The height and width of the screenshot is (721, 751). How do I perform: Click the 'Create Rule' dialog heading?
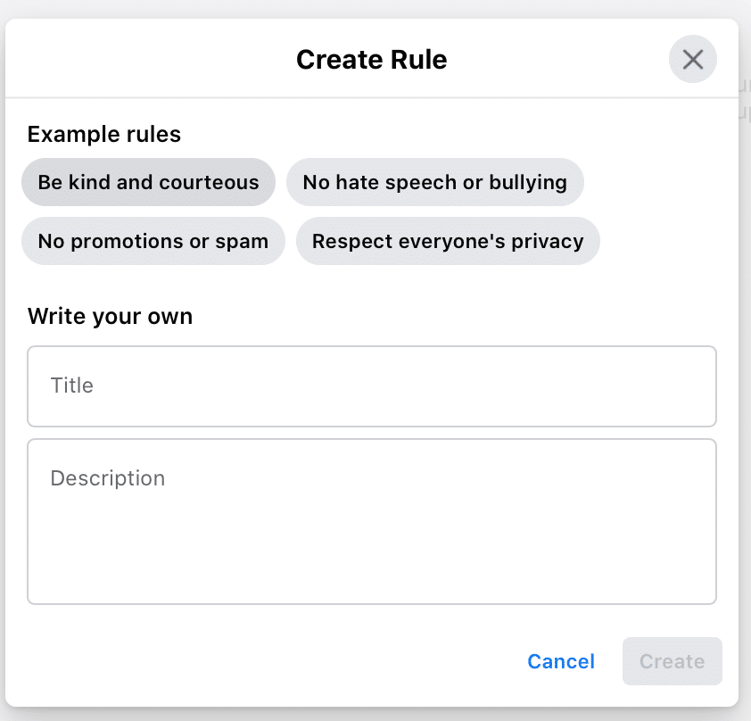coord(371,60)
